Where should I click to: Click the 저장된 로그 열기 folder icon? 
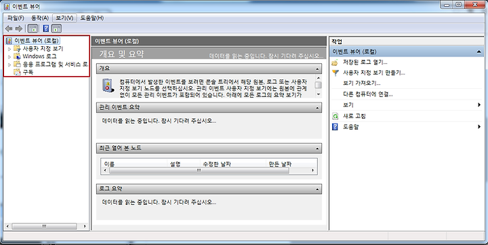tap(335, 62)
